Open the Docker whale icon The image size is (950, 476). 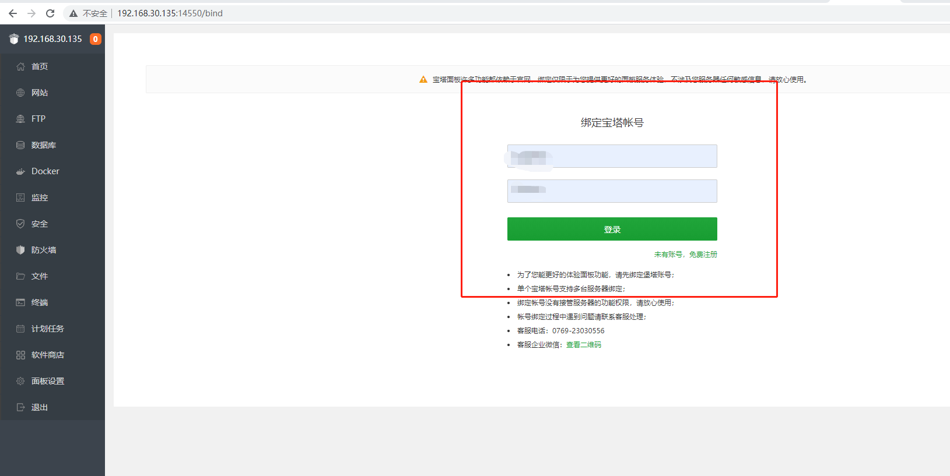20,171
